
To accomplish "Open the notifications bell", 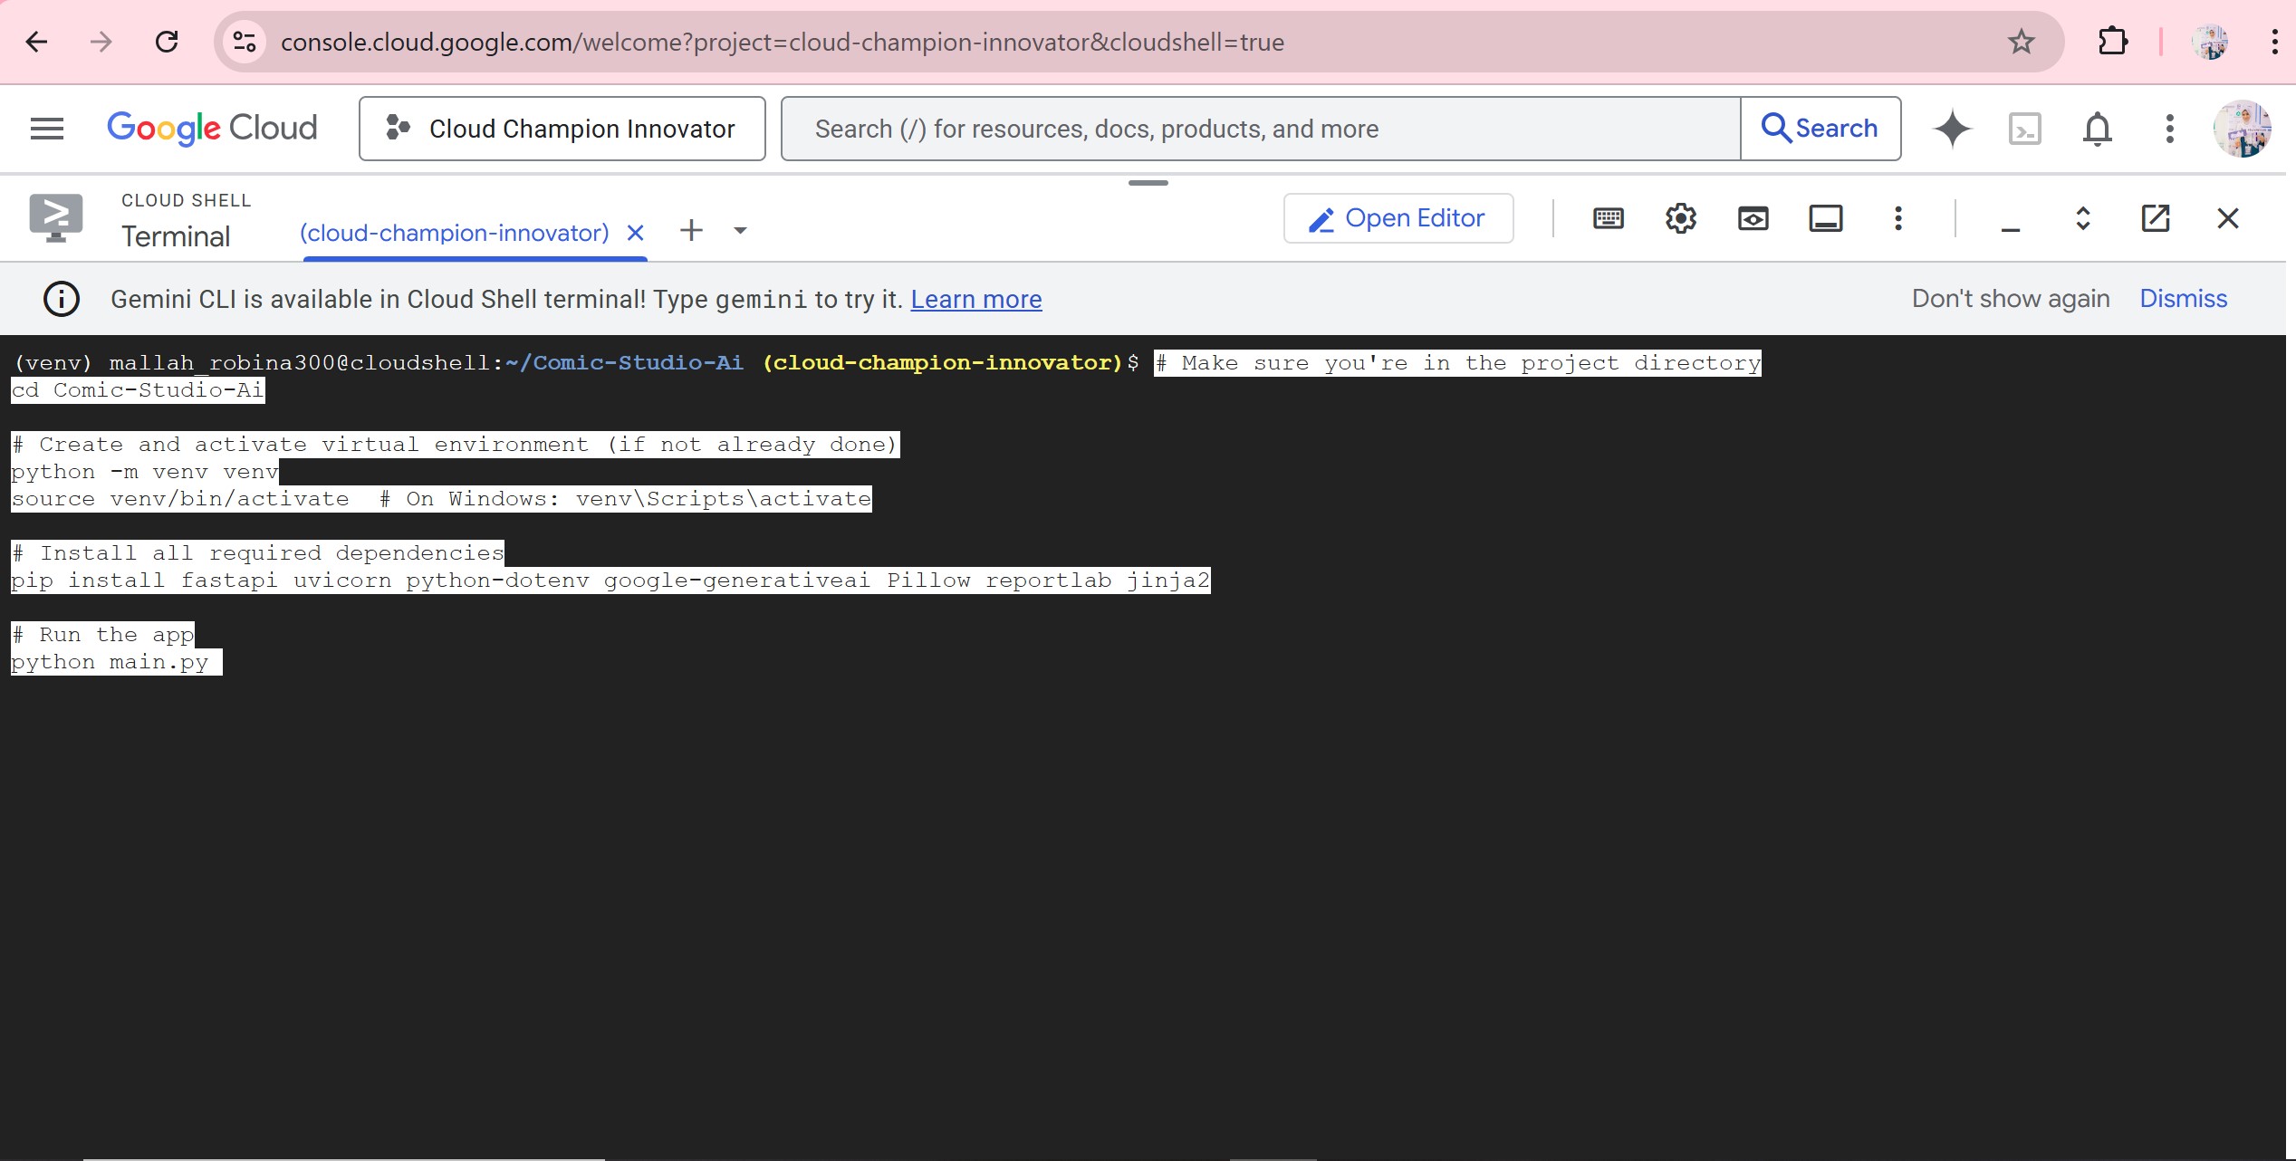I will (2097, 129).
